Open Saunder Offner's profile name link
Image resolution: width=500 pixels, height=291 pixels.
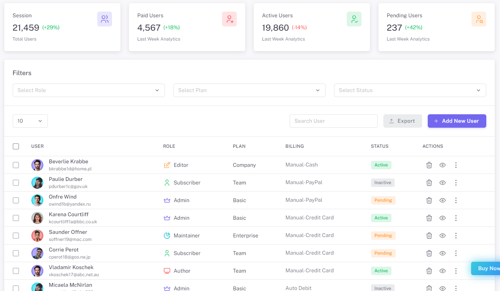click(x=68, y=232)
